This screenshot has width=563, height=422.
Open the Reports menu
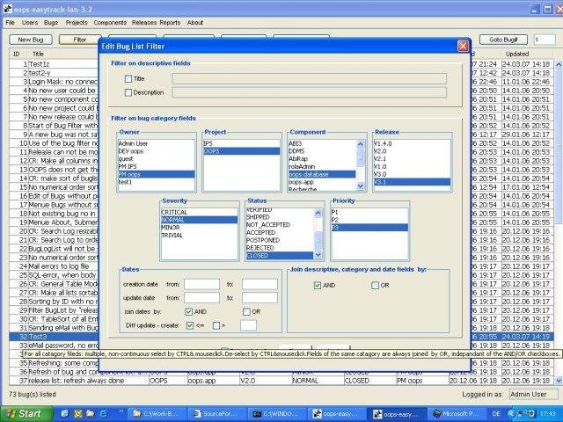(x=170, y=22)
